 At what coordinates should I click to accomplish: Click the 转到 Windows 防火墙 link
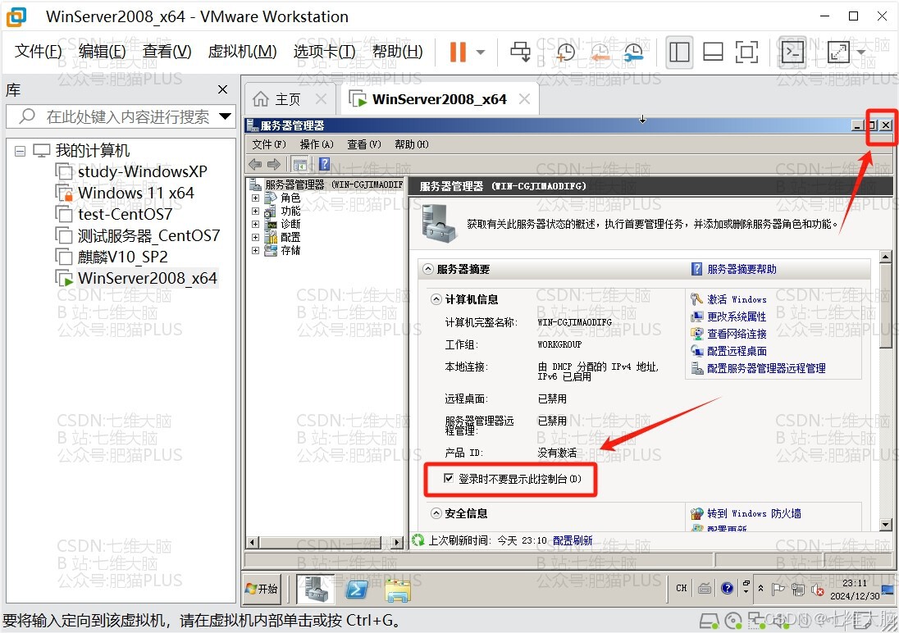coord(753,513)
